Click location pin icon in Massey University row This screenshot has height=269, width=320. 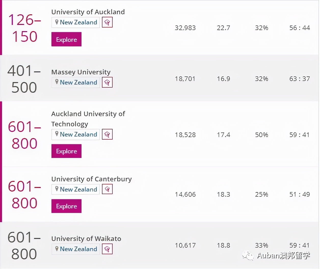coord(57,82)
